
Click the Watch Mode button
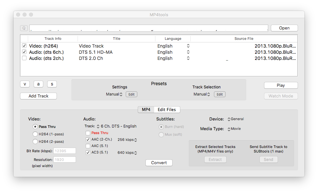281,96
